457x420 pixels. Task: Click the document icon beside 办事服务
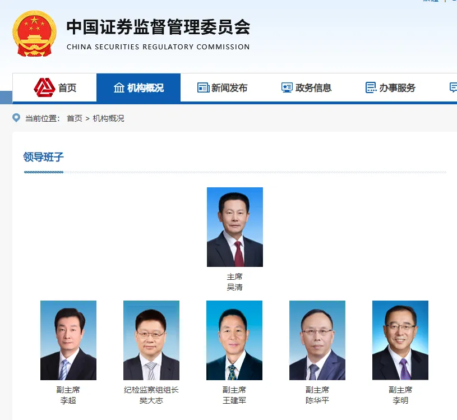[371, 87]
